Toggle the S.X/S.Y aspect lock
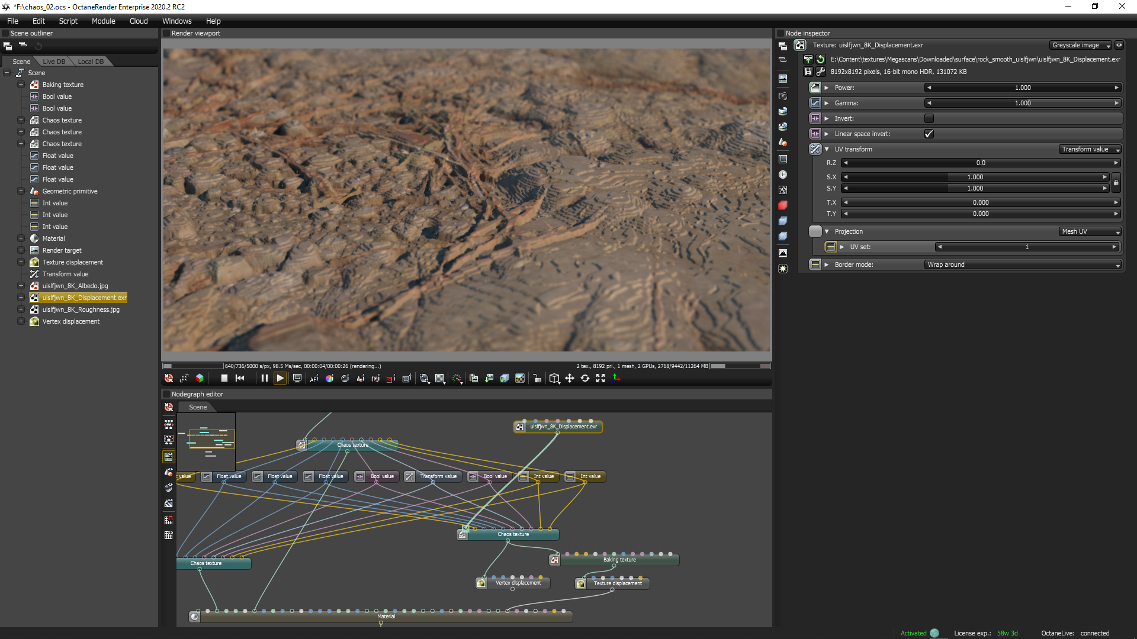This screenshot has width=1137, height=639. pyautogui.click(x=1116, y=183)
